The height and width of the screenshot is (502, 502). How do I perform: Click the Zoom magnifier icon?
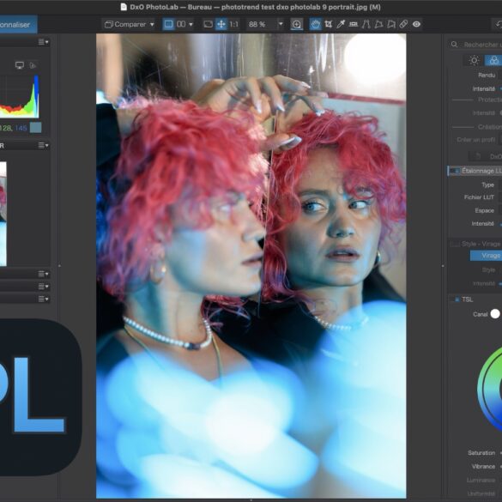coord(297,24)
